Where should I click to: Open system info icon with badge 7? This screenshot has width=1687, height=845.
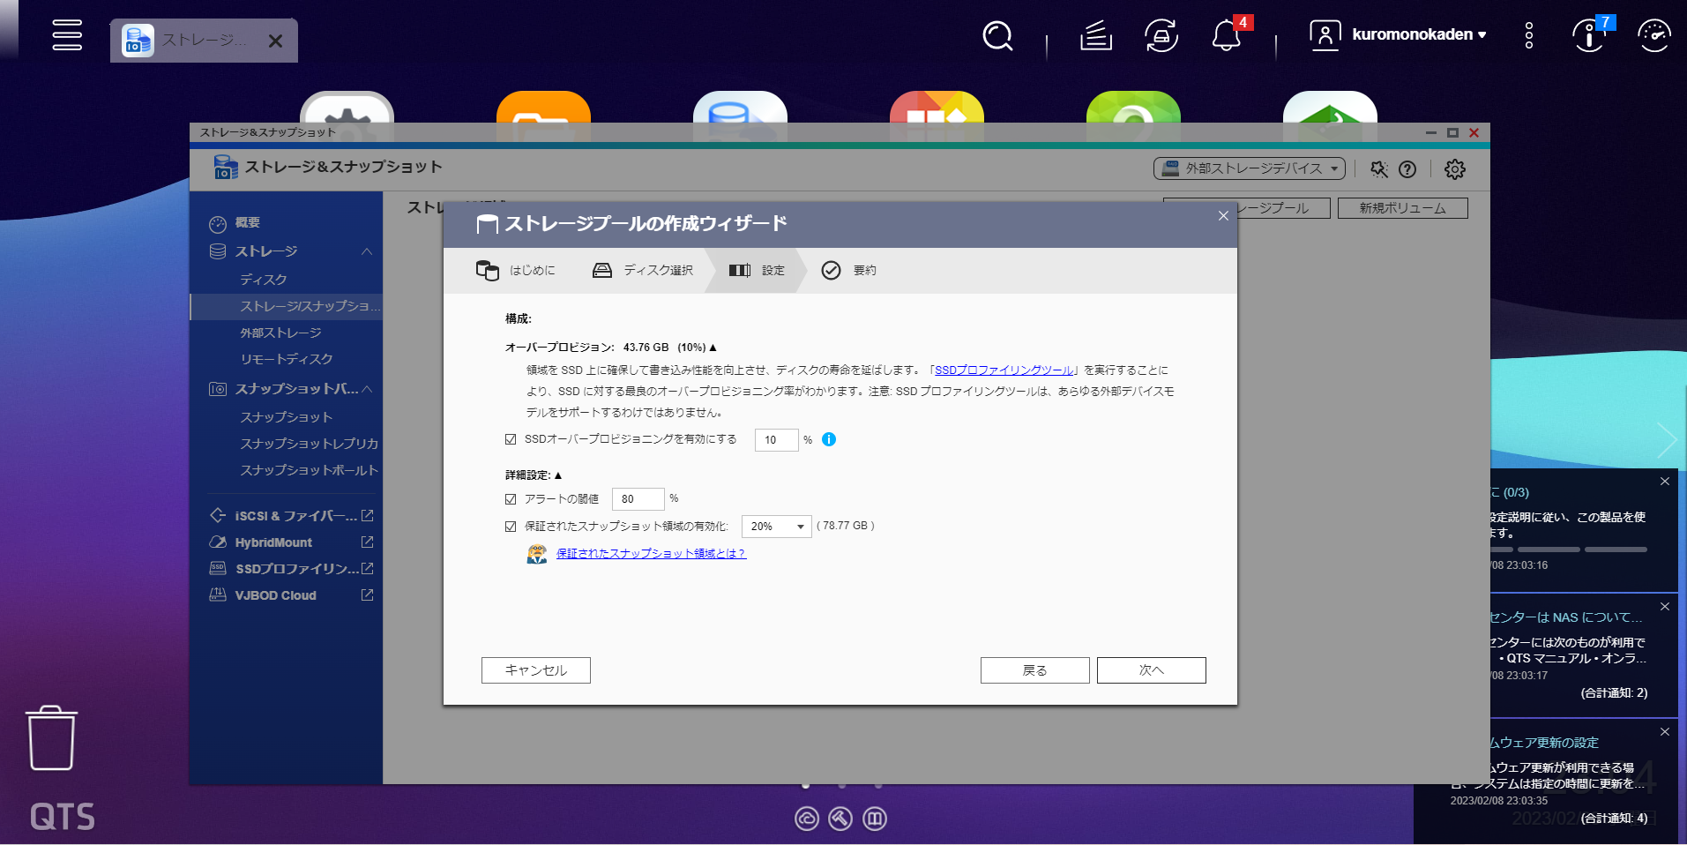point(1589,35)
